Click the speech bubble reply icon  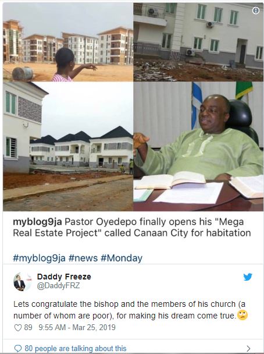[x=18, y=348]
